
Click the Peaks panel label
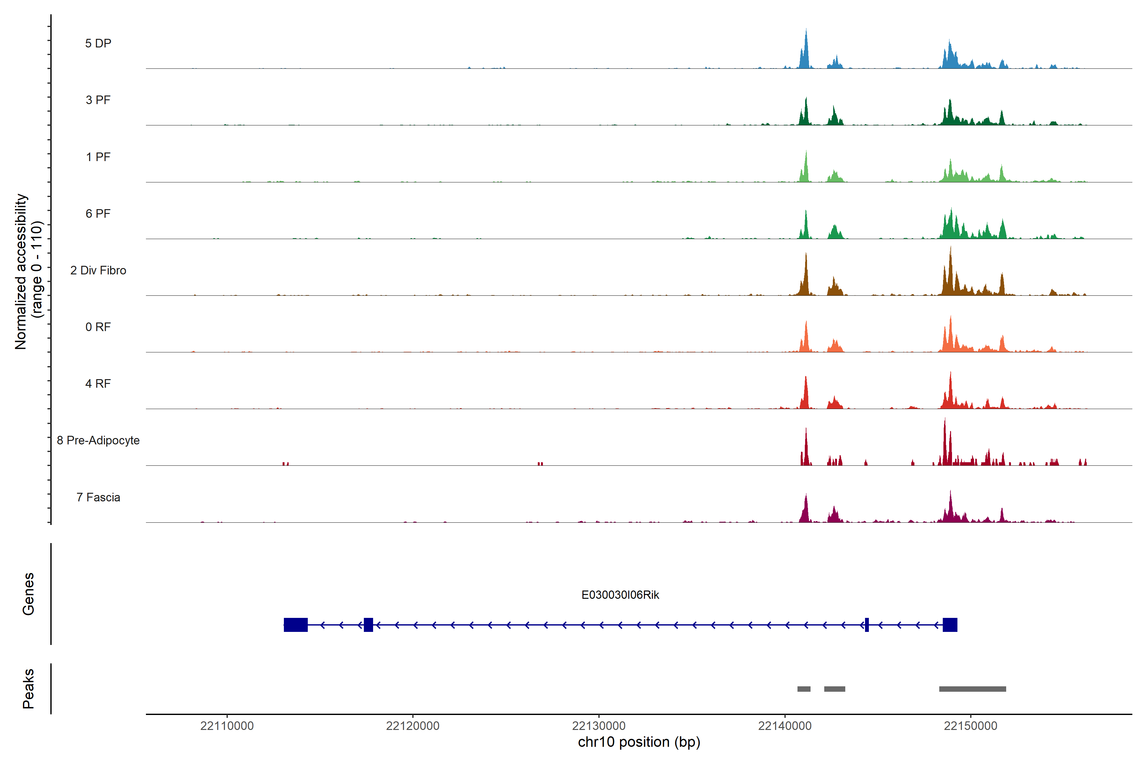tap(28, 689)
